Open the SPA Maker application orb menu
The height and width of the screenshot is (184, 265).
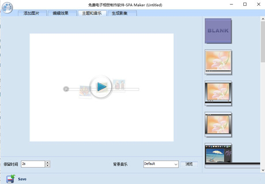[x=7, y=8]
